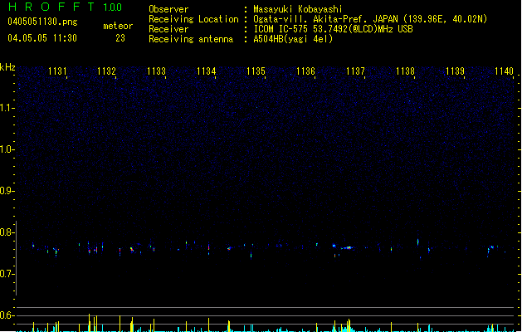This screenshot has height=332, width=522.
Task: Click the 1.1 kHz frequency tick label
Action: coord(6,108)
